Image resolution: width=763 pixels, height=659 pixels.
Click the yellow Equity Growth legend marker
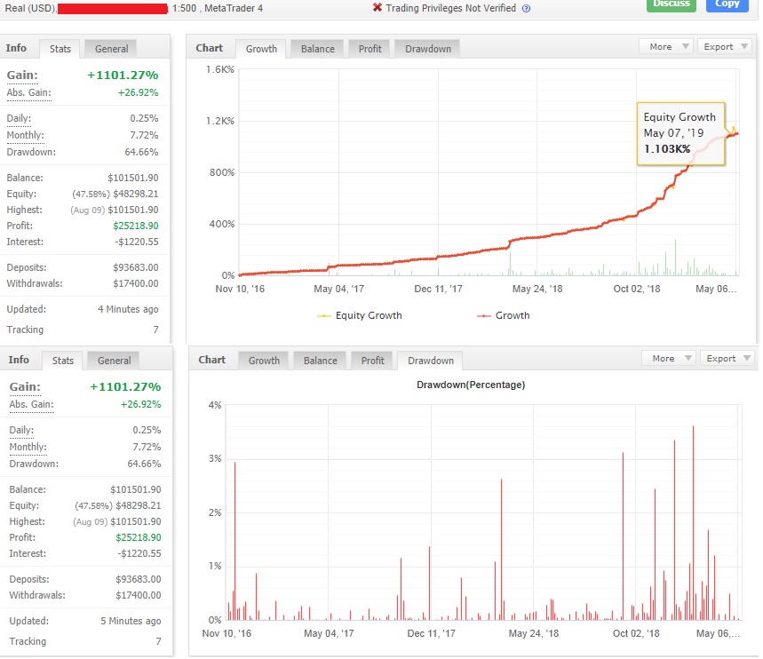pyautogui.click(x=323, y=315)
